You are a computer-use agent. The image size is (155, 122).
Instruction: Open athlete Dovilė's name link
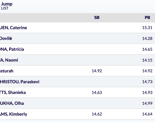[6, 38]
